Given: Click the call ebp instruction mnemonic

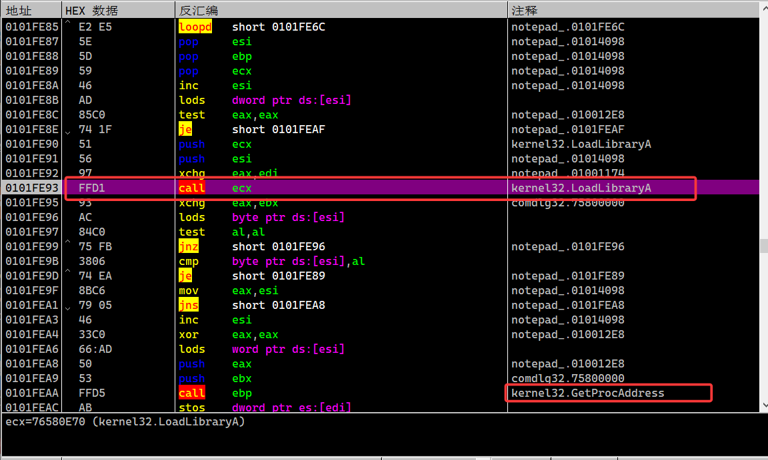Looking at the screenshot, I should pos(191,393).
